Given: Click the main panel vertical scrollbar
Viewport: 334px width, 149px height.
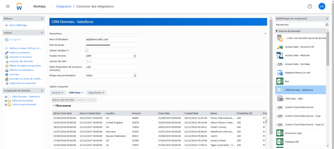Looking at the screenshot, I should tap(271, 77).
